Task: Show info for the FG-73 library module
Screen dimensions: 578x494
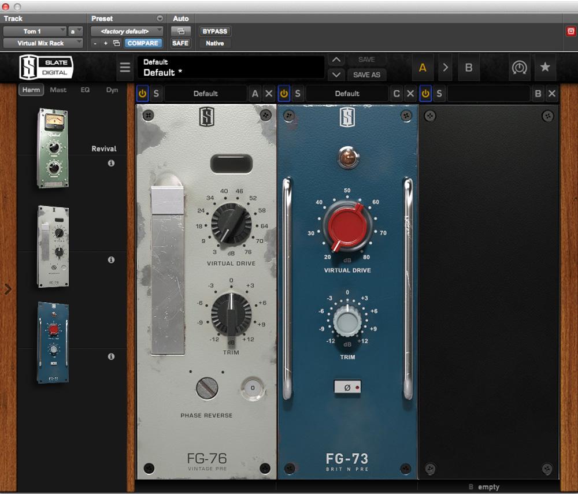Action: pyautogui.click(x=111, y=356)
